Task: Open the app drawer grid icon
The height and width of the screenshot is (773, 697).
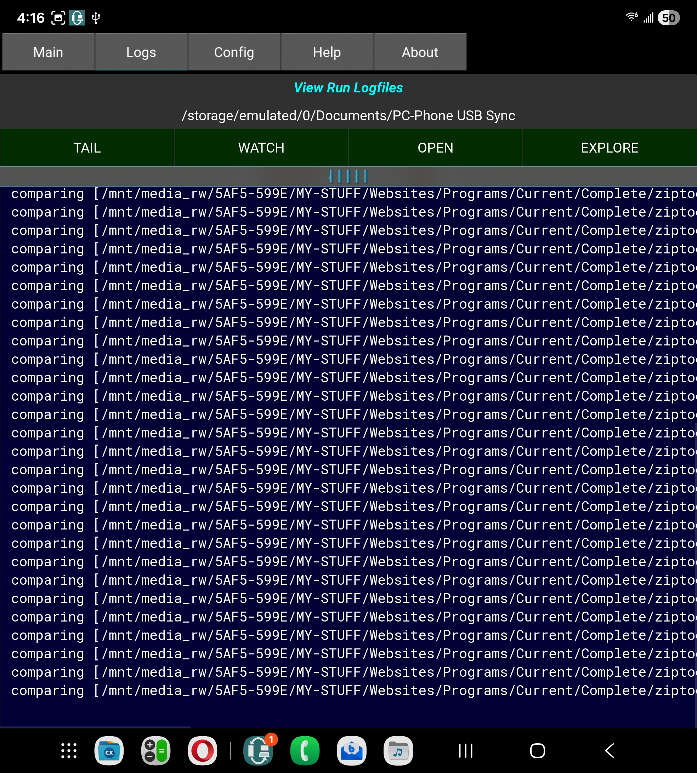Action: coord(69,751)
